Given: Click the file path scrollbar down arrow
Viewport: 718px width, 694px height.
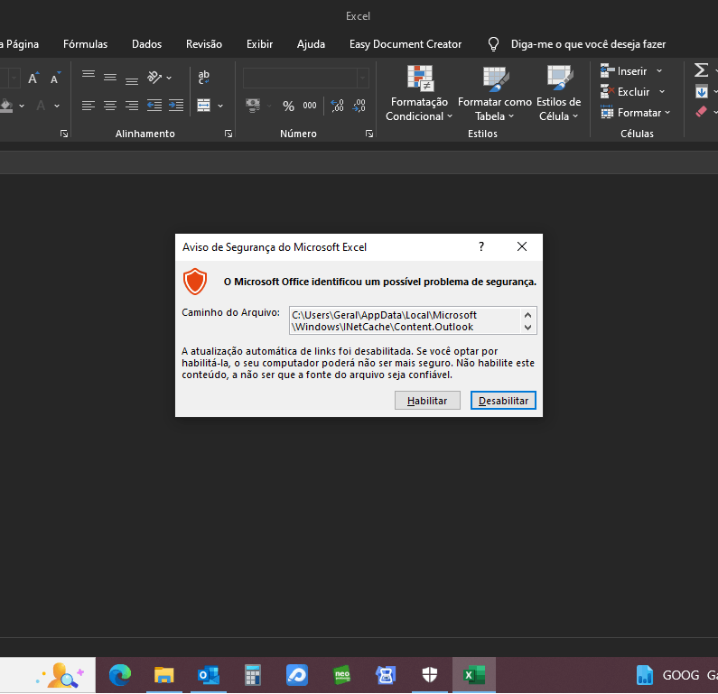Looking at the screenshot, I should 527,327.
